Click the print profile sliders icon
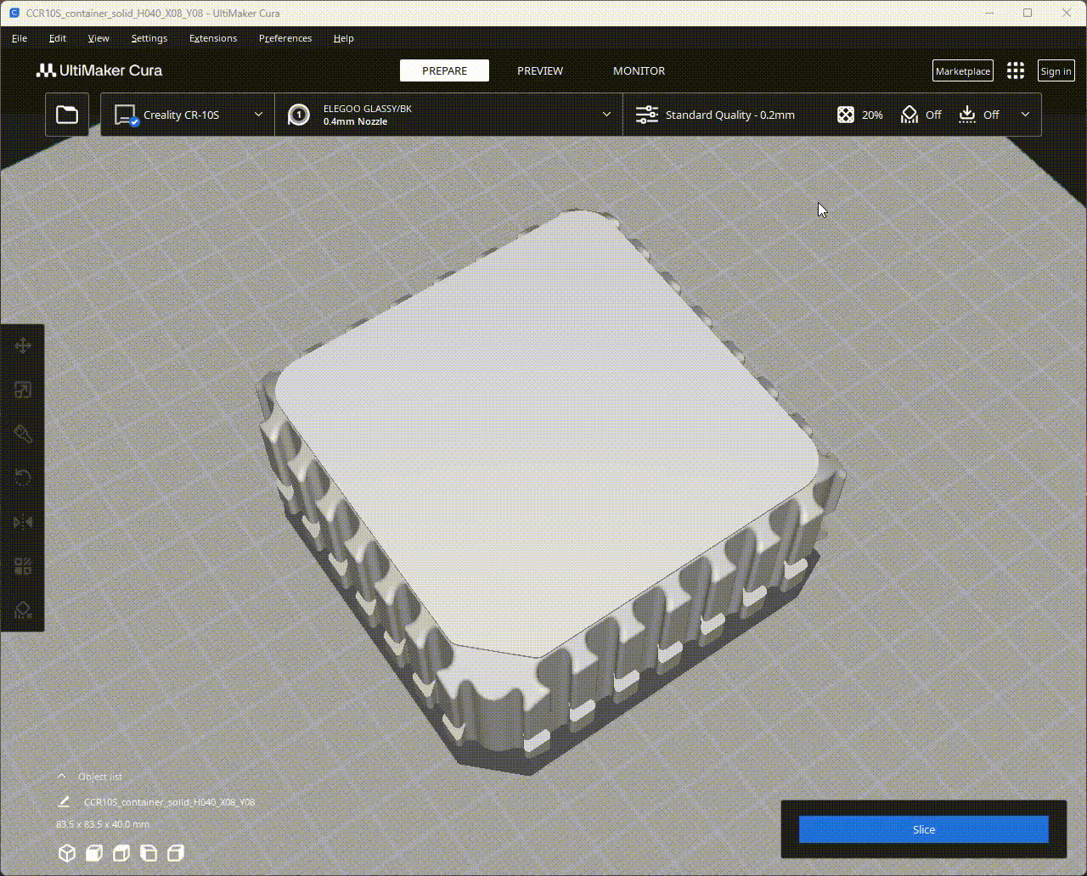 click(x=647, y=115)
